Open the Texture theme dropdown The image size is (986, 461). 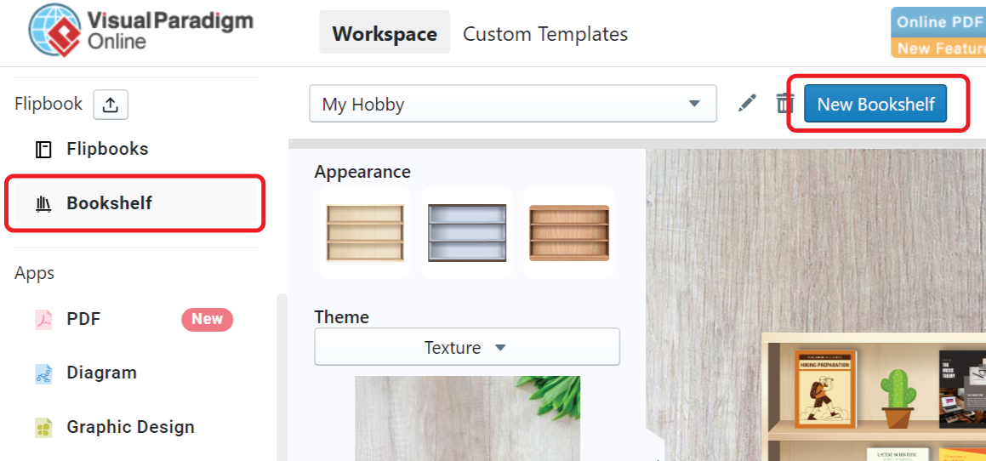[x=466, y=347]
